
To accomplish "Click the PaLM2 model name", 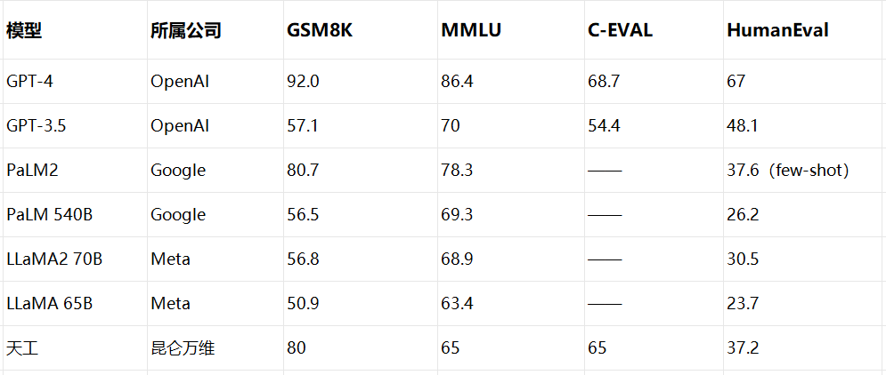I will 32,171.
